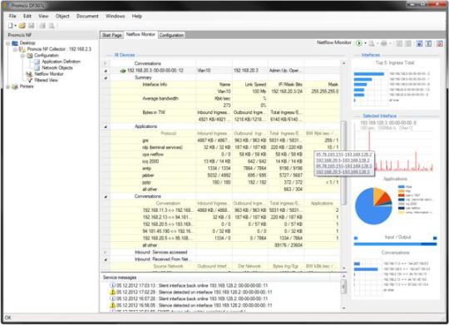This screenshot has height=325, width=449.
Task: Collapse the Applications section in the grid
Action: coord(106,126)
